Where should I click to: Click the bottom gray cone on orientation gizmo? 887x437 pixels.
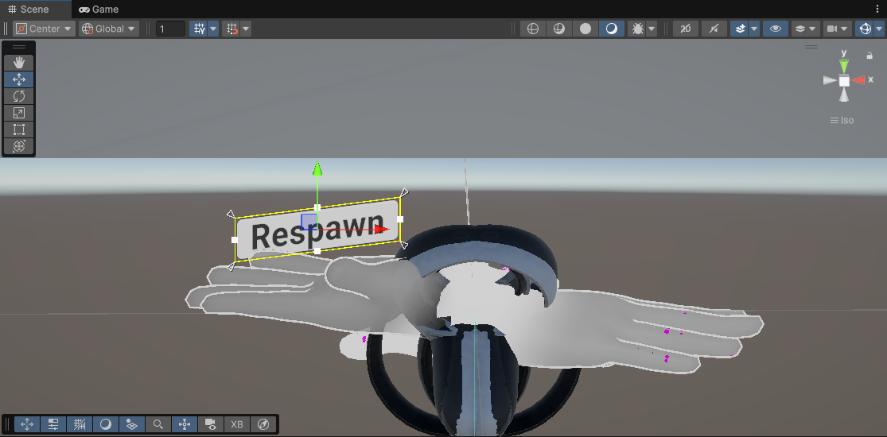pyautogui.click(x=844, y=95)
